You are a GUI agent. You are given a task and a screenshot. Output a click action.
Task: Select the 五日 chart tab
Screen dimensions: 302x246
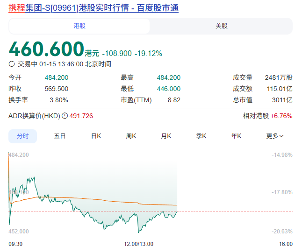[60, 136]
